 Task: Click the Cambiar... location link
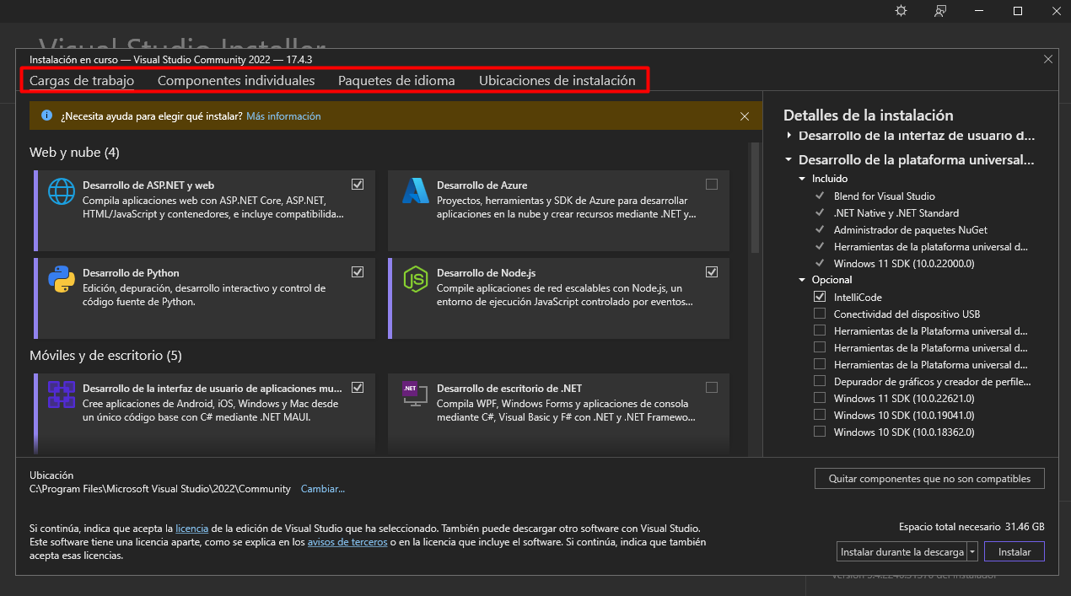coord(323,489)
